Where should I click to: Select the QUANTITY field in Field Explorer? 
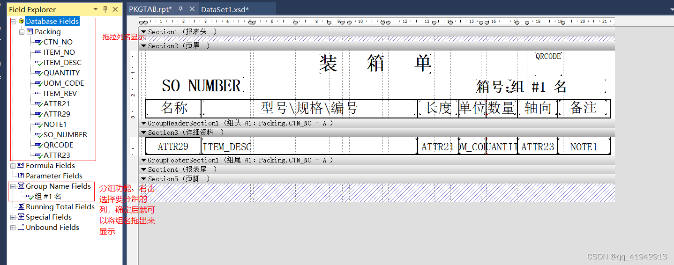tap(61, 73)
